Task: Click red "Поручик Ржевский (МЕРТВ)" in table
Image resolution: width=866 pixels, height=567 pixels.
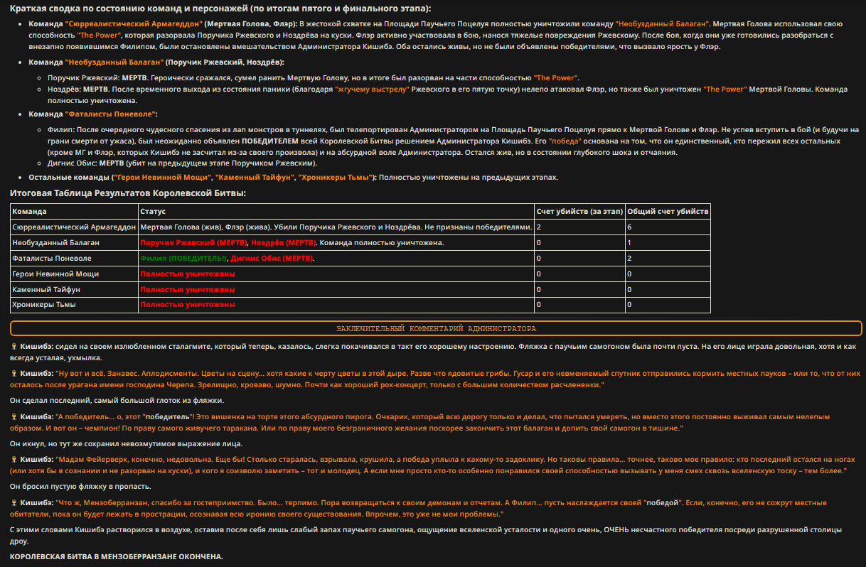Action: coord(193,242)
